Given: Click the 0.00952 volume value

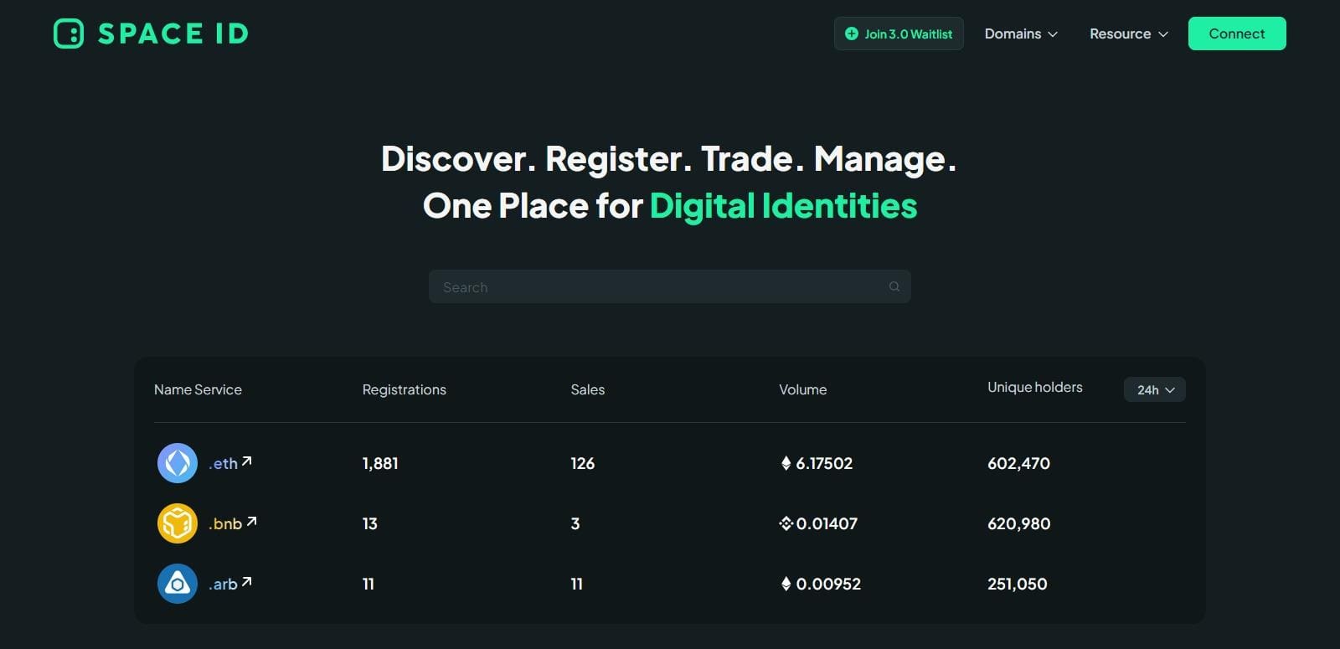Looking at the screenshot, I should (828, 584).
